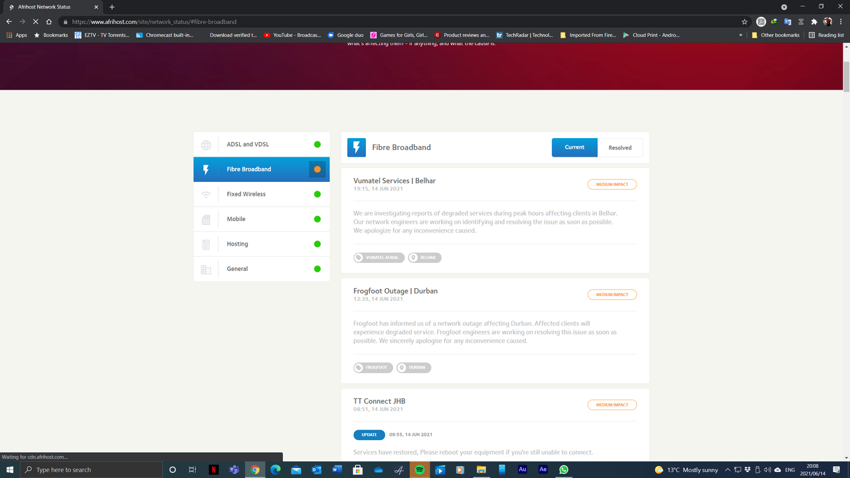850x478 pixels.
Task: Click the taskbar search box
Action: point(91,469)
